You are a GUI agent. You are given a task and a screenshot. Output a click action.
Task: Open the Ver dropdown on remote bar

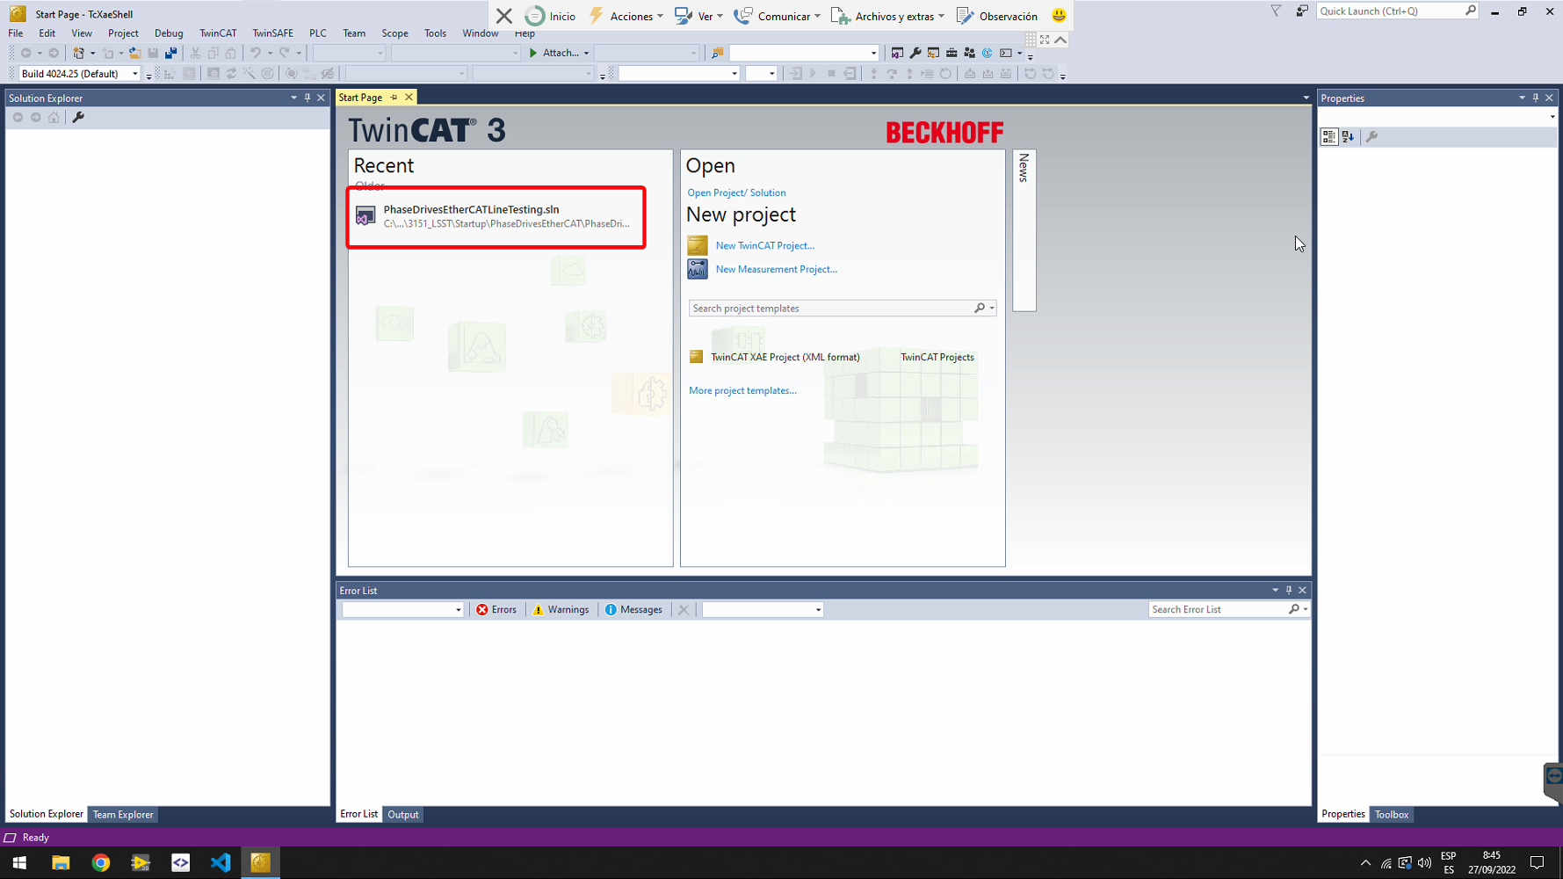698,16
